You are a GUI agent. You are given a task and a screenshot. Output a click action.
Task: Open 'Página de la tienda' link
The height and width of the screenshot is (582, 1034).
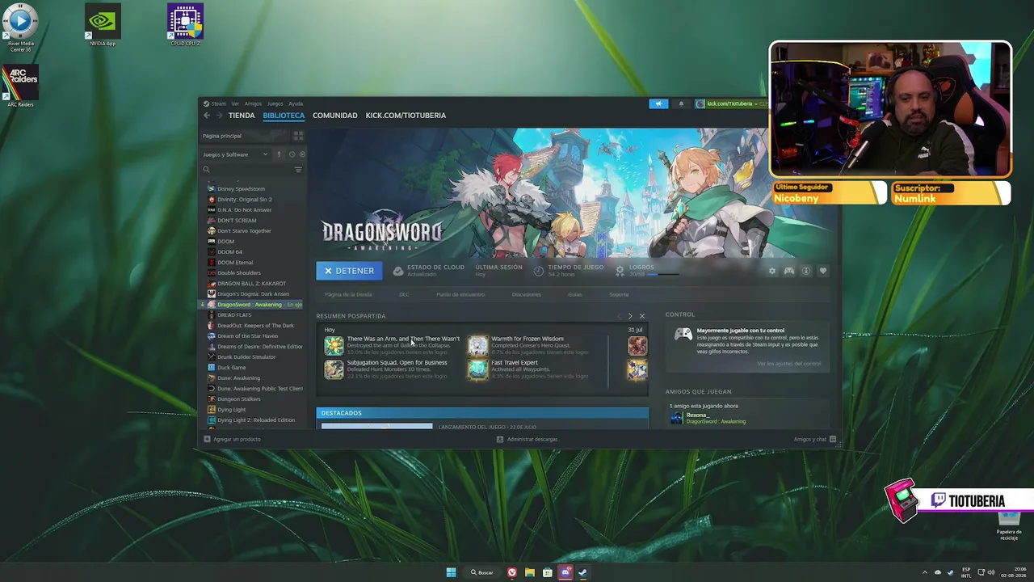pos(348,294)
